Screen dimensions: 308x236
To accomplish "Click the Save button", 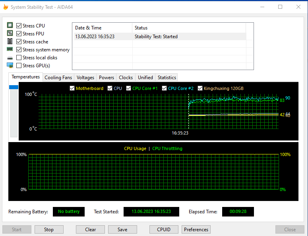I will [x=122, y=230].
